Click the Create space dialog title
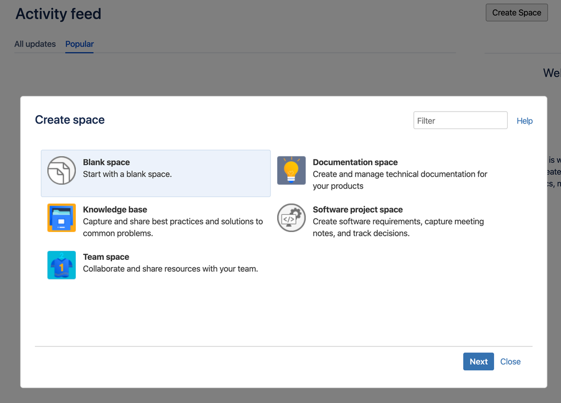The width and height of the screenshot is (561, 403). (x=70, y=120)
